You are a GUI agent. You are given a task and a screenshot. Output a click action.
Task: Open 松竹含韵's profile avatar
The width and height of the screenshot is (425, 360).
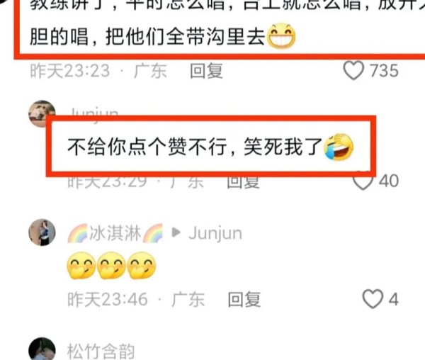click(42, 349)
